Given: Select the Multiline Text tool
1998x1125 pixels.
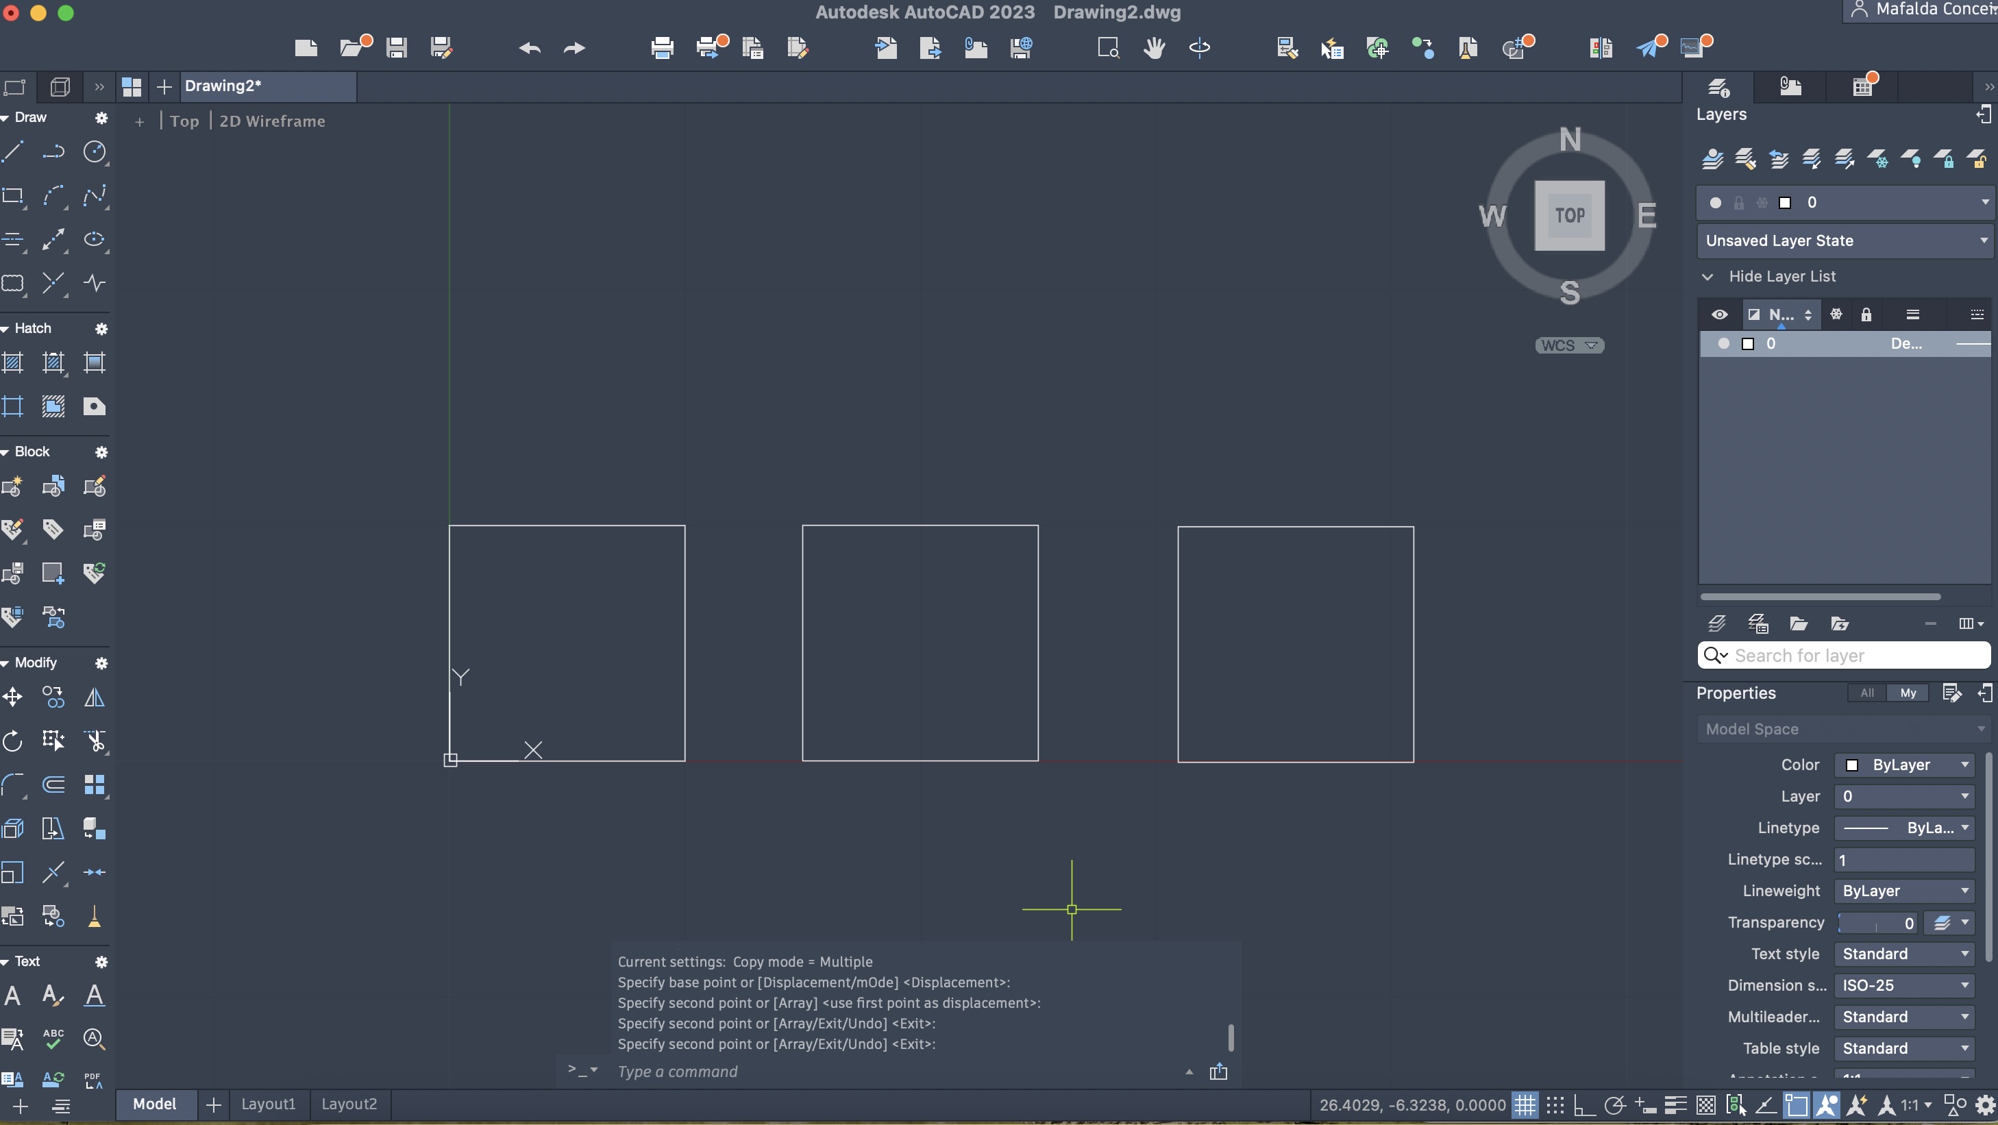Looking at the screenshot, I should point(13,995).
